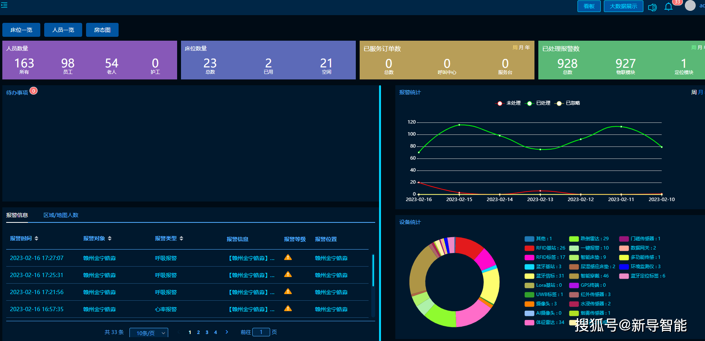Click the 前往 page number input field
The height and width of the screenshot is (341, 705).
point(261,332)
